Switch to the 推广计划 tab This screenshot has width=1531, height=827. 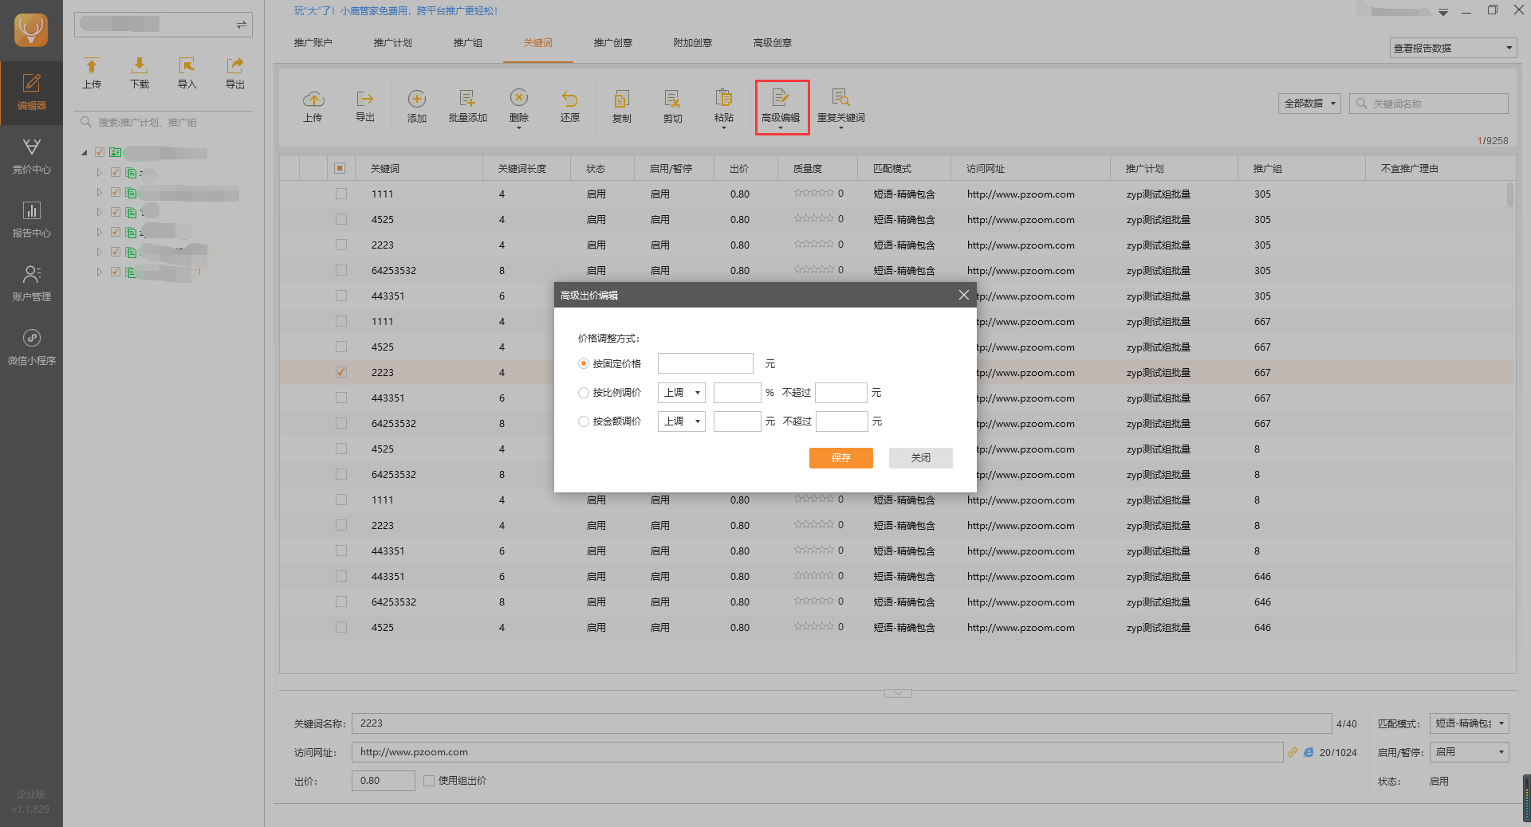(x=392, y=43)
